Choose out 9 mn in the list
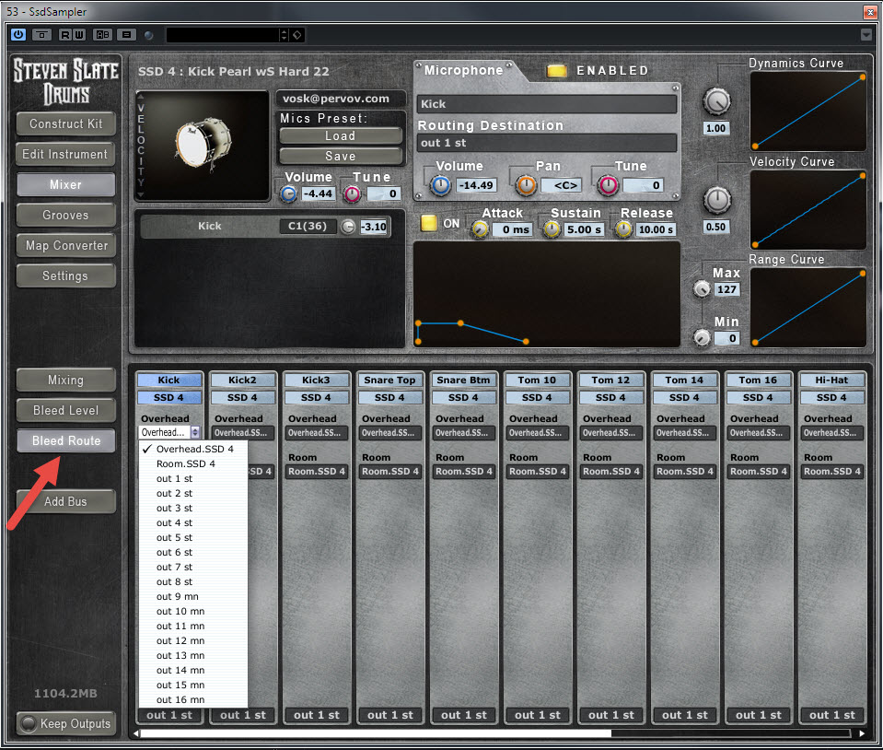Screen dimensions: 883x750 point(175,596)
